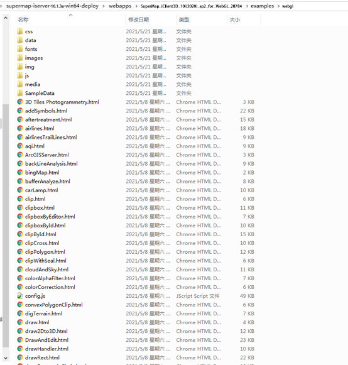Viewport: 348px width, 365px height.
Task: Select the SampleData folder icon
Action: [x=20, y=93]
